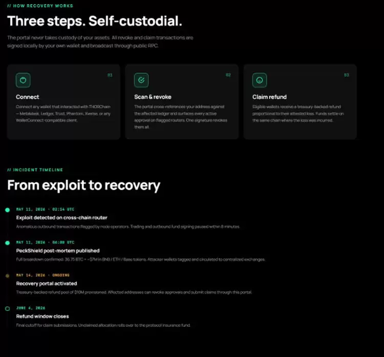
Task: Click the 03 step number label
Action: point(347,75)
